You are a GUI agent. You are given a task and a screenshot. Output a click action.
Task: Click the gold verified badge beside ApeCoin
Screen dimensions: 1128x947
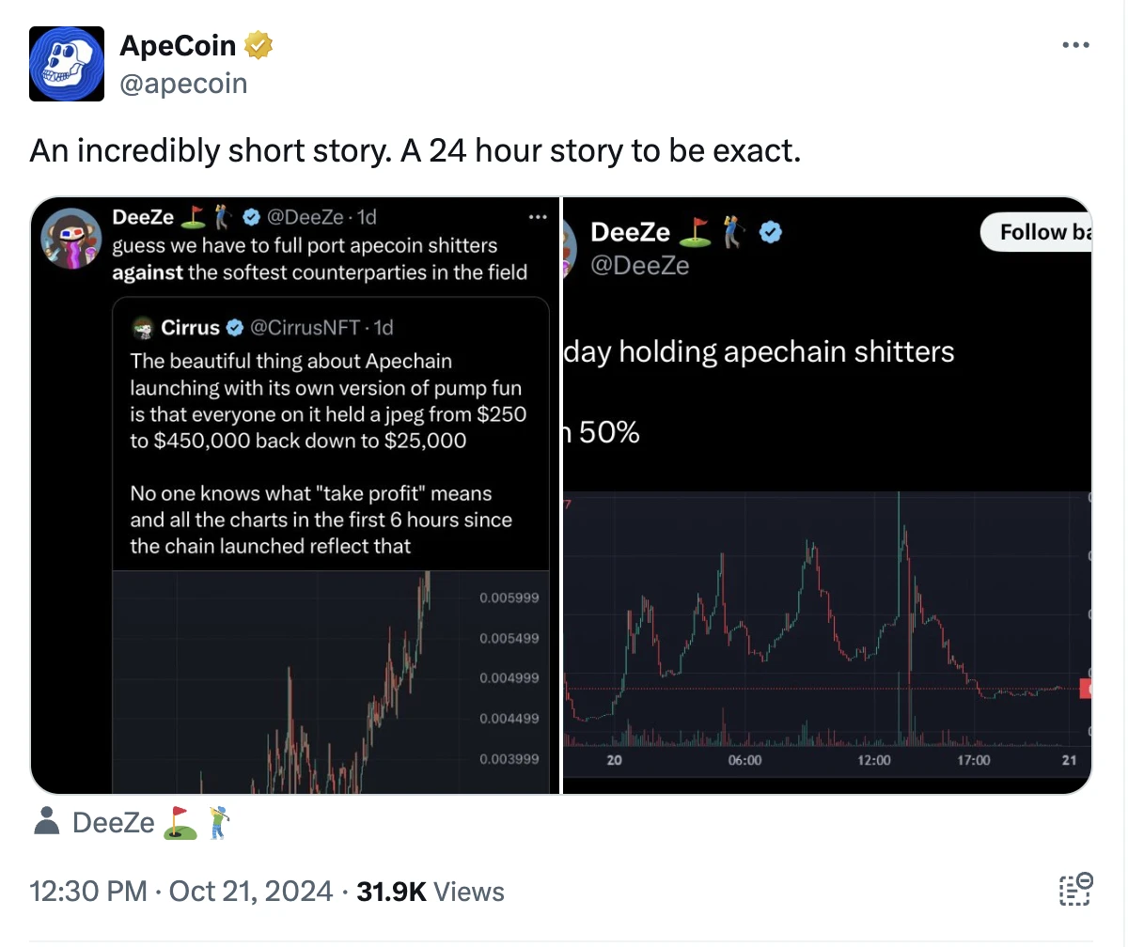point(258,44)
